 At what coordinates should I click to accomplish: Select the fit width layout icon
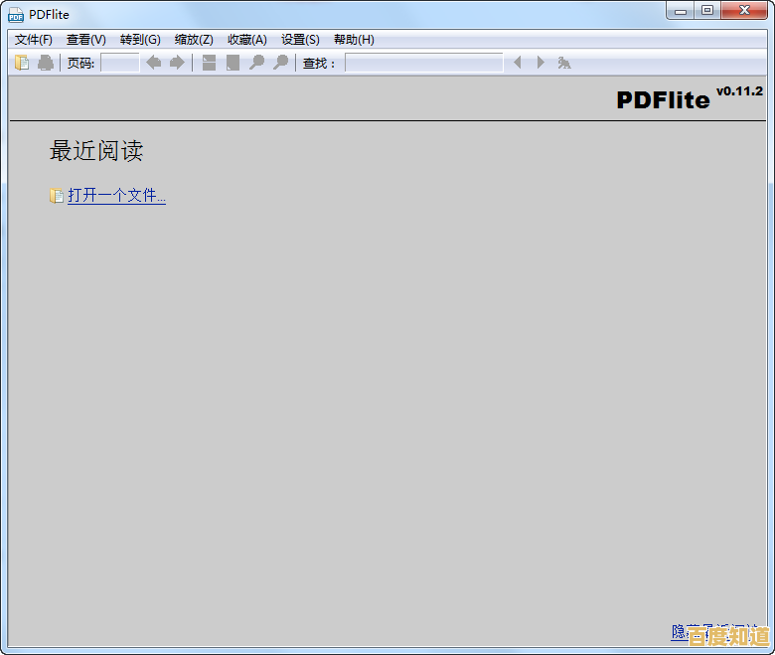coord(209,63)
